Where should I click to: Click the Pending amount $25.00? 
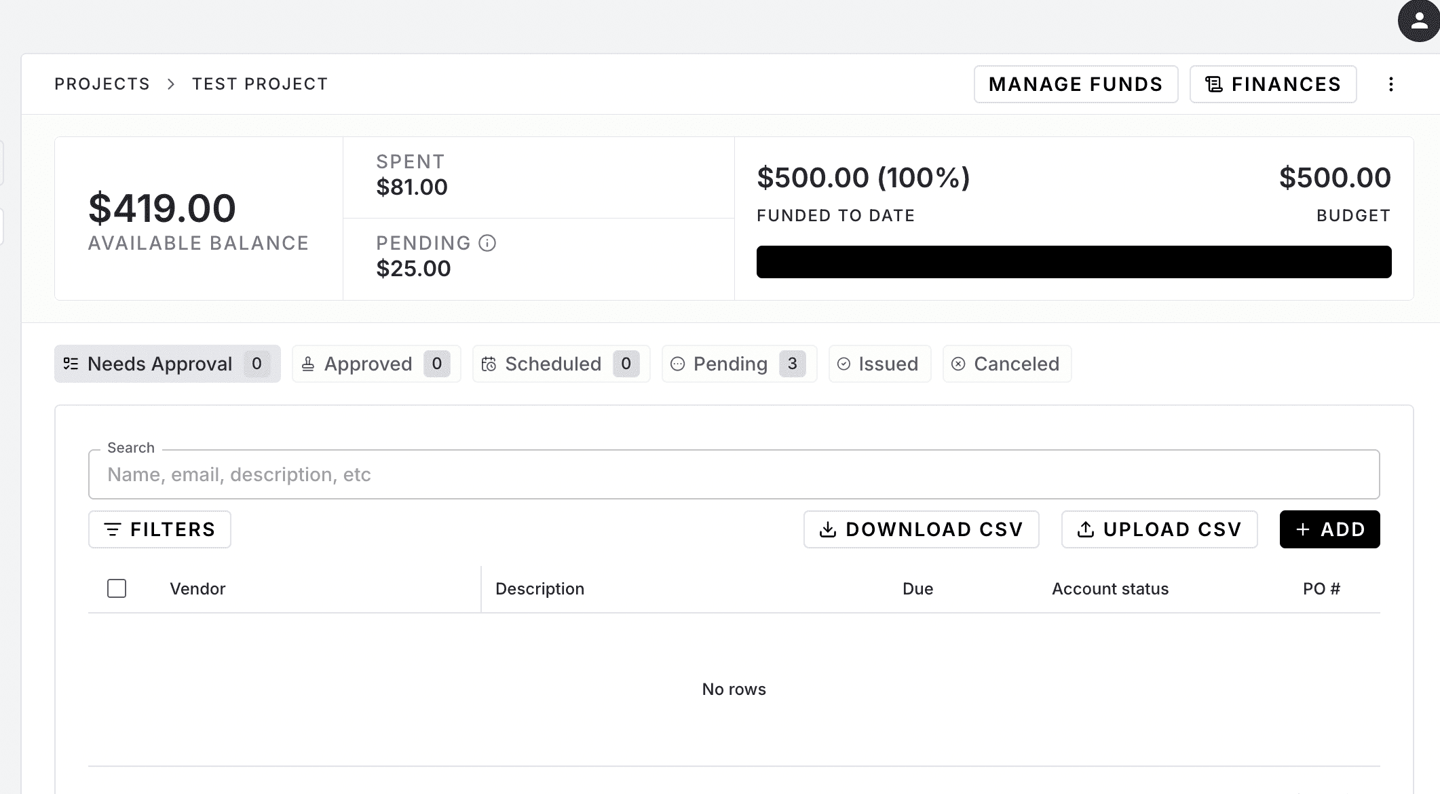413,269
